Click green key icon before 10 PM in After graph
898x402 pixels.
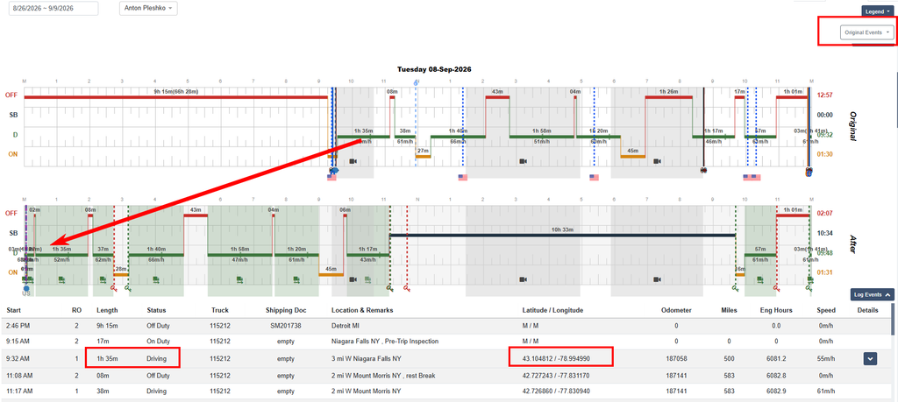[x=736, y=289]
